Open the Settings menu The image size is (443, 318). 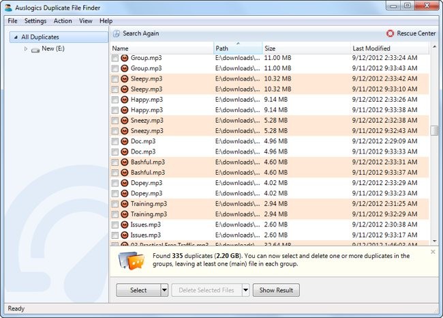35,21
